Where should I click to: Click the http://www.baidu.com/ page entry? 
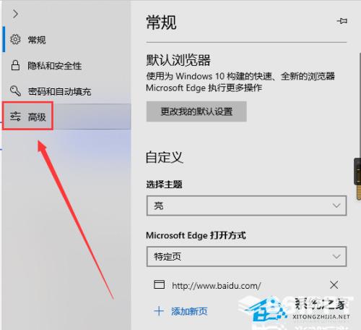217,286
